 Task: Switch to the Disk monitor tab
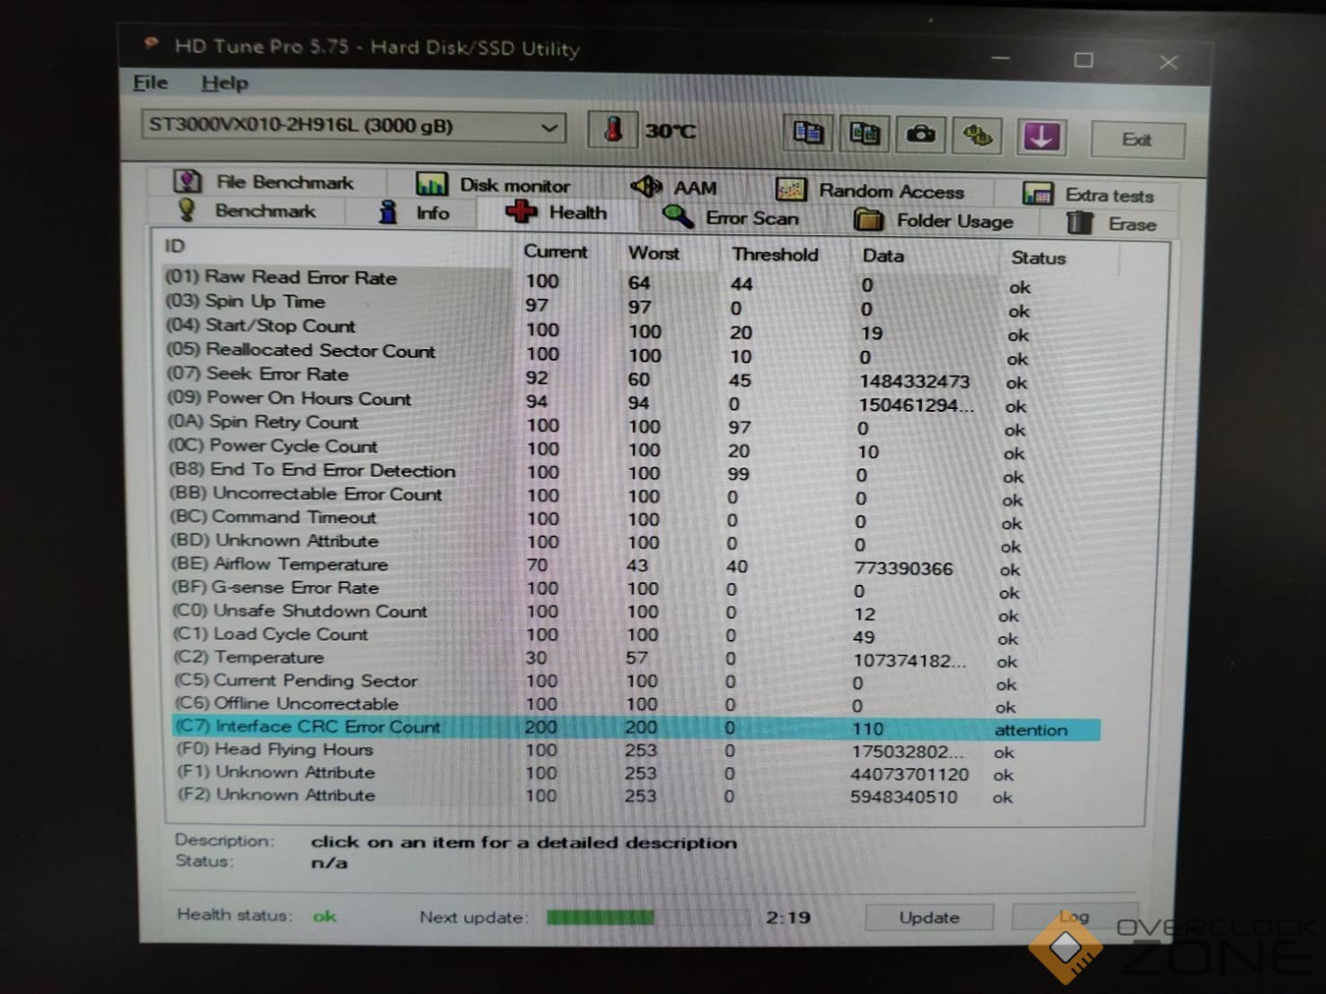pyautogui.click(x=494, y=185)
